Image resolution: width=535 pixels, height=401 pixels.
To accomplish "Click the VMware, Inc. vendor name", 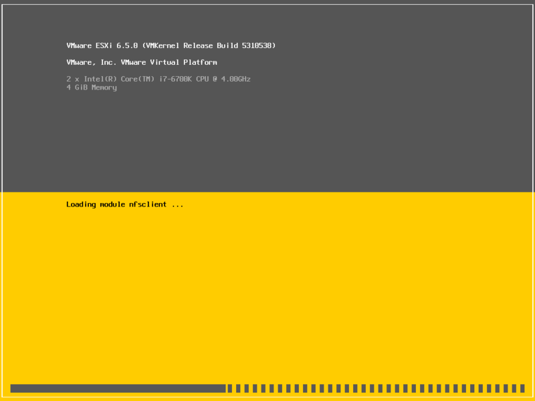I will tap(92, 62).
